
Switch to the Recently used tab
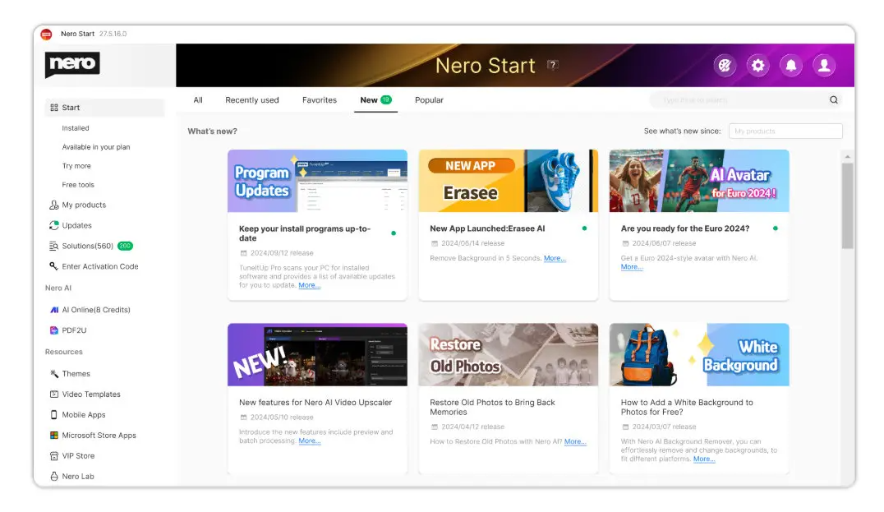(252, 100)
